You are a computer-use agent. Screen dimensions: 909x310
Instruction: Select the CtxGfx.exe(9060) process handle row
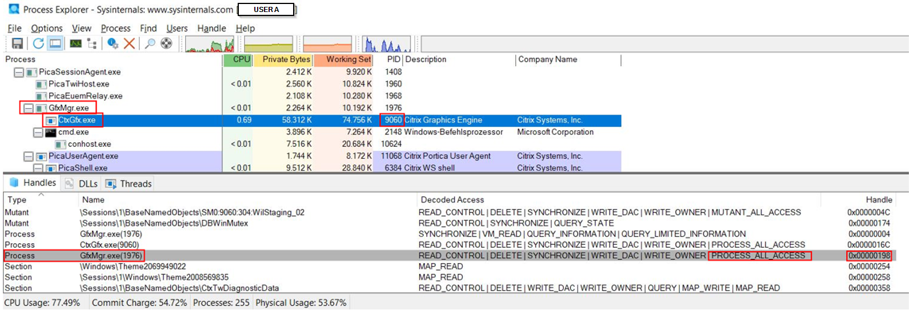click(449, 245)
